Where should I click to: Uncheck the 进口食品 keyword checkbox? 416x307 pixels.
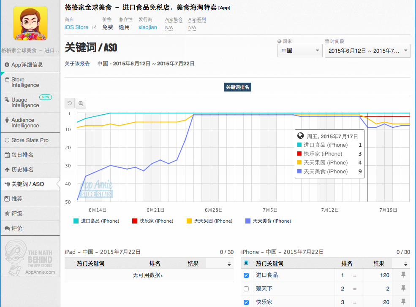click(246, 275)
